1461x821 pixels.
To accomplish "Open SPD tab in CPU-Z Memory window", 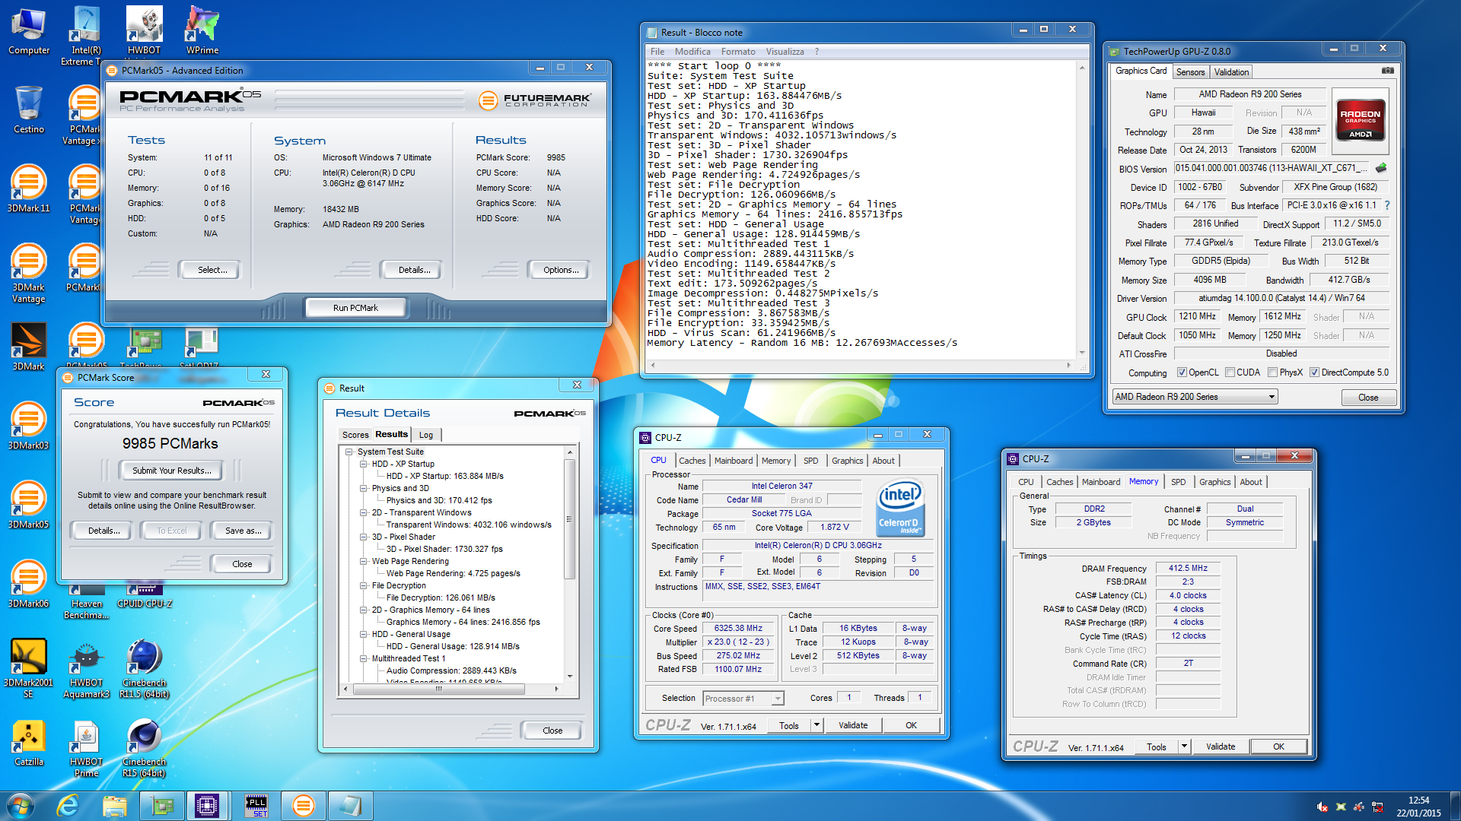I will click(x=1178, y=482).
